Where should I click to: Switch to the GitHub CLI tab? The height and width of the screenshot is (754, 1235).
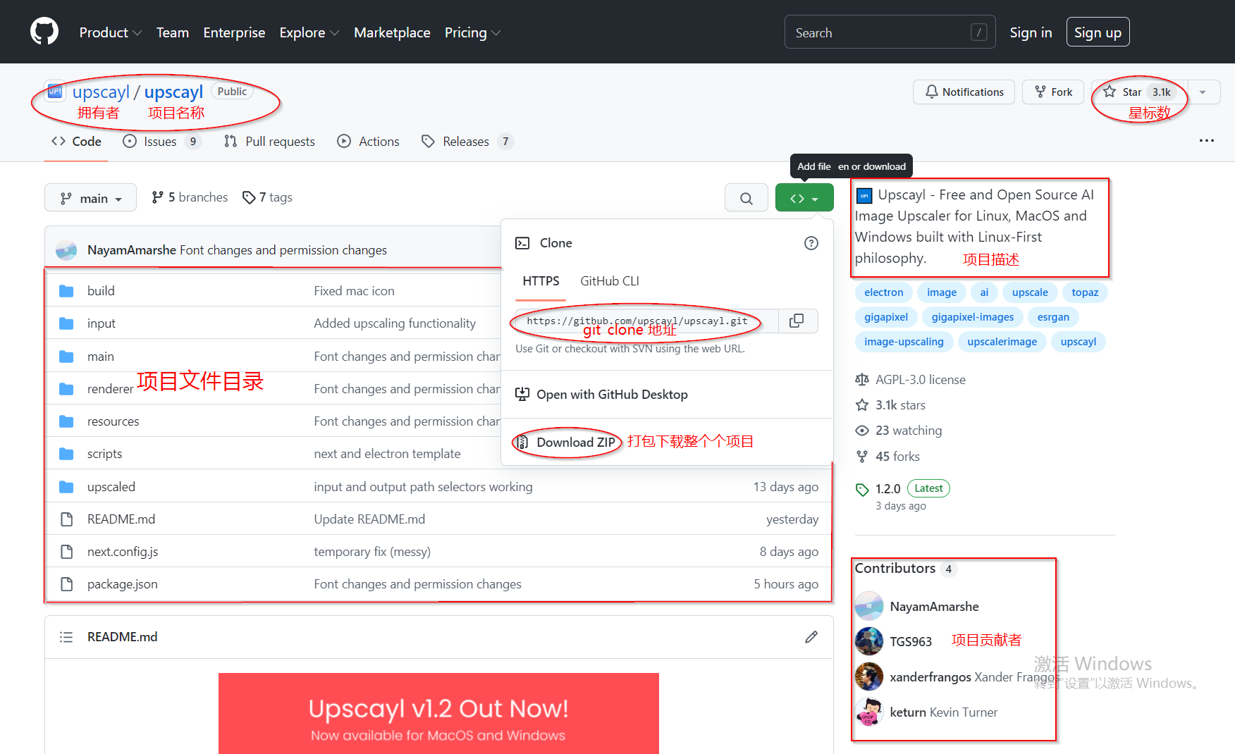pyautogui.click(x=609, y=281)
